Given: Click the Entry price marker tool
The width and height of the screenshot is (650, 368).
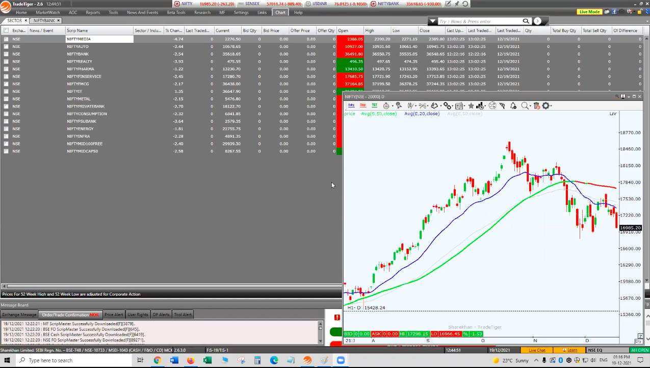Looking at the screenshot, I should [x=351, y=106].
